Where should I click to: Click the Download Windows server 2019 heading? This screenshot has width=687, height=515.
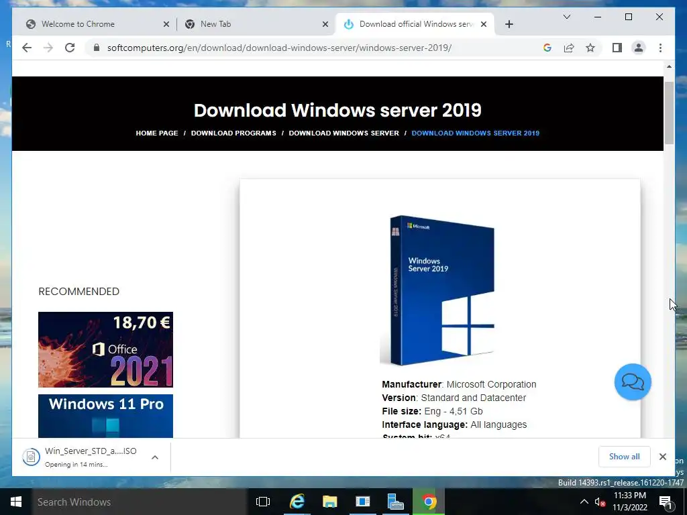pos(337,111)
